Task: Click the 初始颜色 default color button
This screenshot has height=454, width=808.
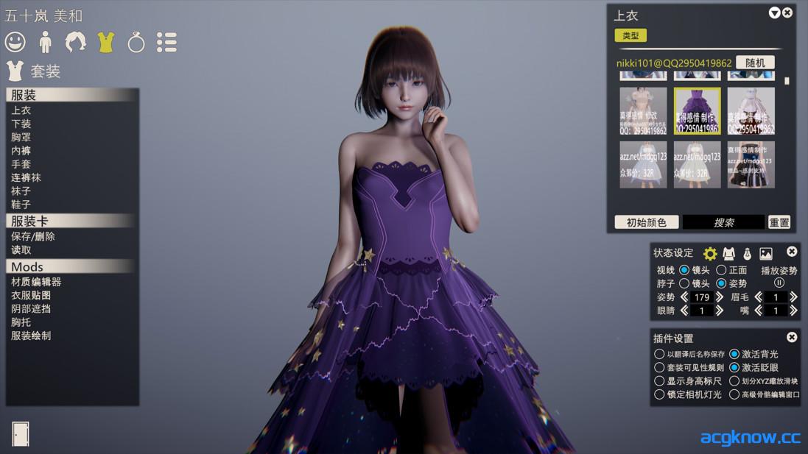Action: (646, 222)
